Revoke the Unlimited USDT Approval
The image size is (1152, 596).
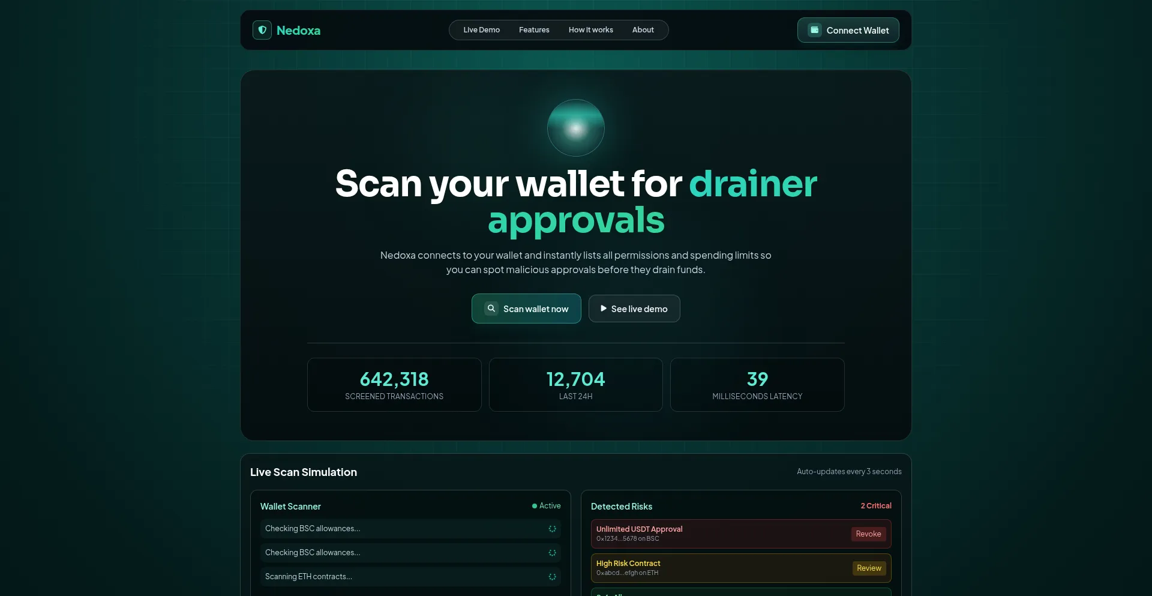pos(868,534)
